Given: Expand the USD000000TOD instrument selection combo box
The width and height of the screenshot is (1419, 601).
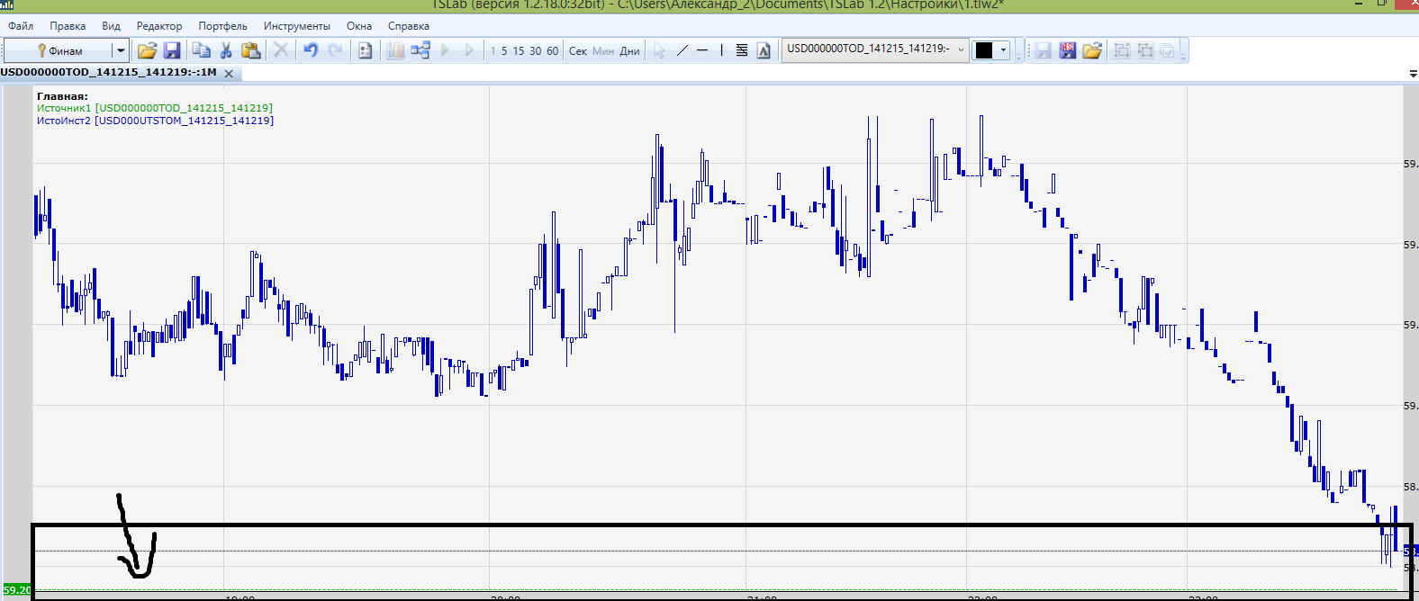Looking at the screenshot, I should 961,49.
